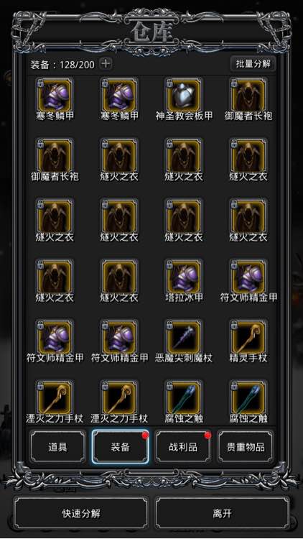Select the 精灵手杖 staff icon
Viewport: 303px width, 539px height.
[x=248, y=337]
